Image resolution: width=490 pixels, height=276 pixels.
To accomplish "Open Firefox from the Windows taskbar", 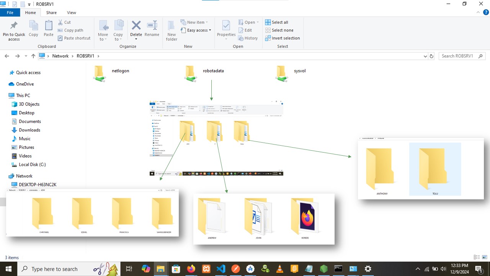I will pyautogui.click(x=191, y=269).
